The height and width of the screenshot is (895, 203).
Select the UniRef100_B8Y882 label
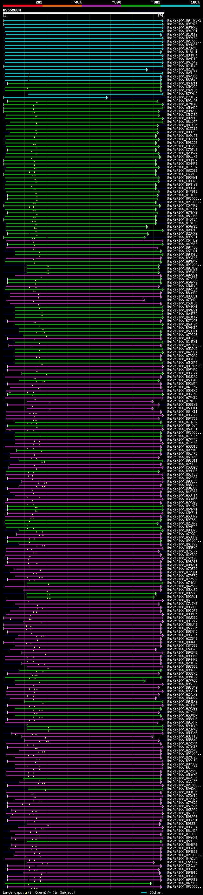pos(182,764)
